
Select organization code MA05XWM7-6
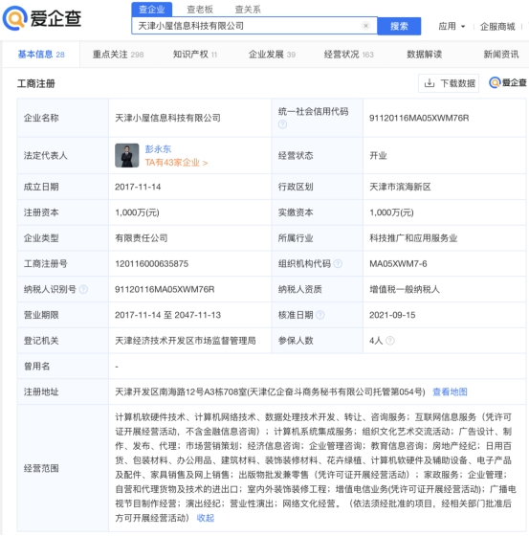398,263
